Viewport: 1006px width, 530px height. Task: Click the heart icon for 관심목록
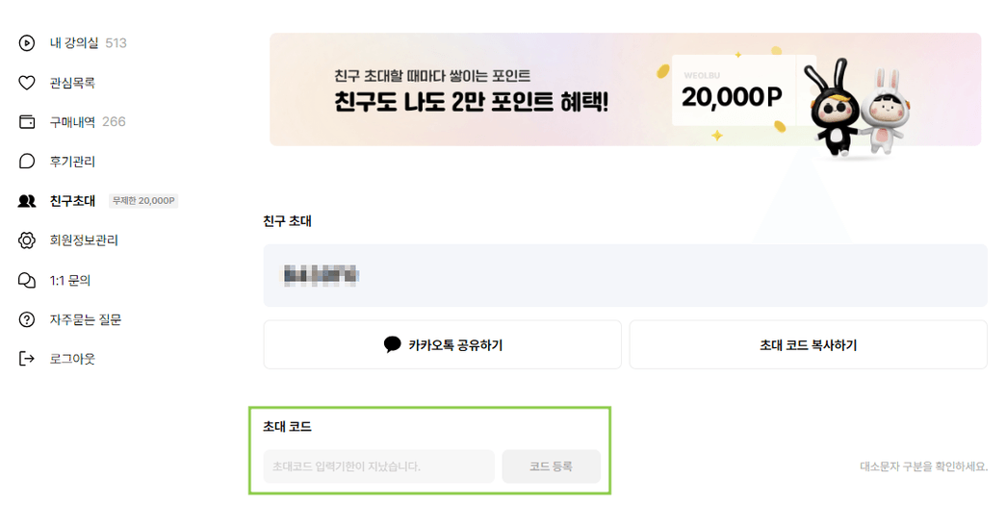point(27,83)
